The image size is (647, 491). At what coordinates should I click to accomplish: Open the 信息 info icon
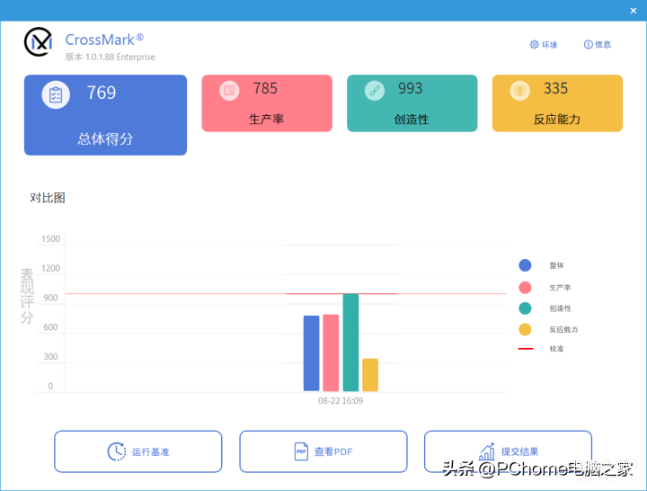[589, 45]
